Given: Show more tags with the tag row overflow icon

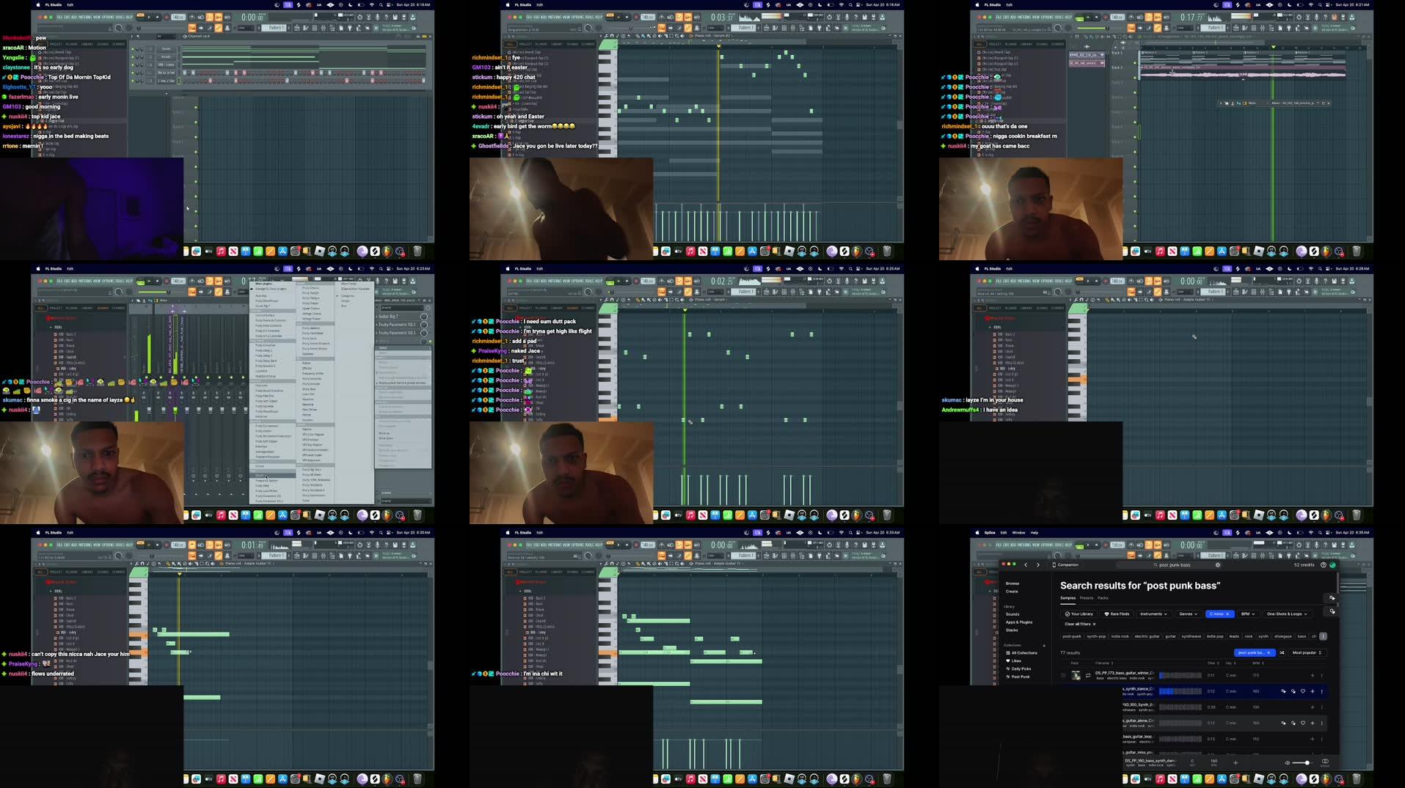Looking at the screenshot, I should point(1323,636).
